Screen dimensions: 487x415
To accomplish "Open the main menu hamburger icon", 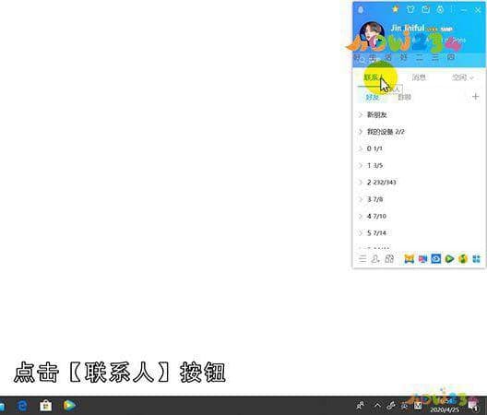I will (x=362, y=259).
